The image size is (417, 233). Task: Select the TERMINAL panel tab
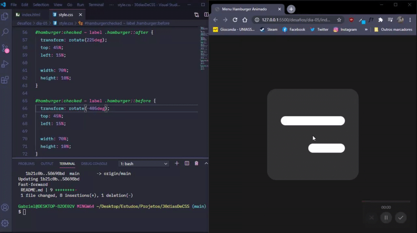pyautogui.click(x=67, y=164)
